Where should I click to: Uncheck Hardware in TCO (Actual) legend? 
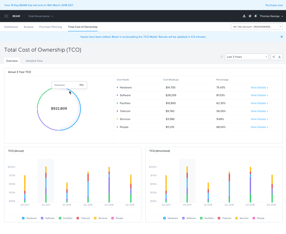24,218
